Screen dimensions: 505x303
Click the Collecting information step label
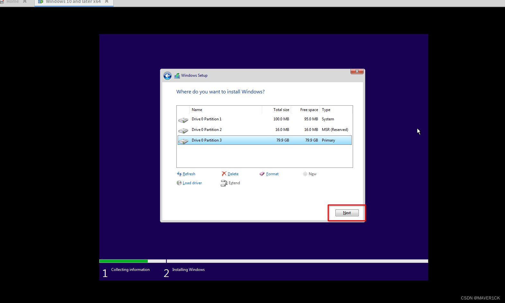130,270
